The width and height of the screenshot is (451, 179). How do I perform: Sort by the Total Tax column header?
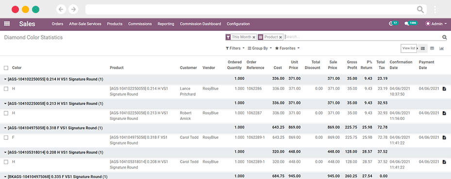point(381,65)
